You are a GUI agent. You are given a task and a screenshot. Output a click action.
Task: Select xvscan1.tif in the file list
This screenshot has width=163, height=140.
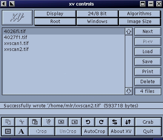pos(64,43)
